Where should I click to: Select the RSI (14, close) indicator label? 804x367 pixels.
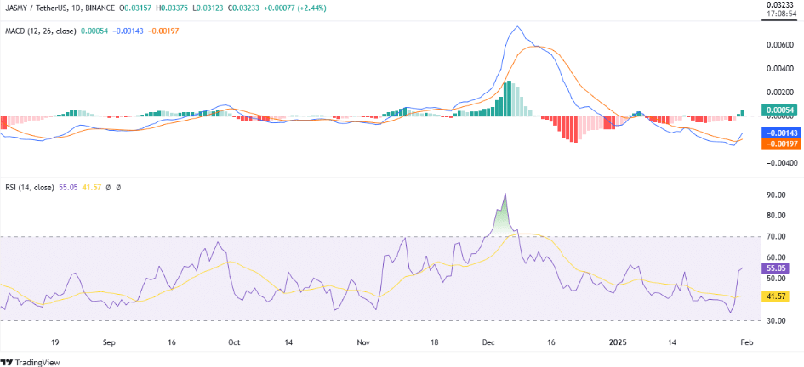(x=29, y=188)
